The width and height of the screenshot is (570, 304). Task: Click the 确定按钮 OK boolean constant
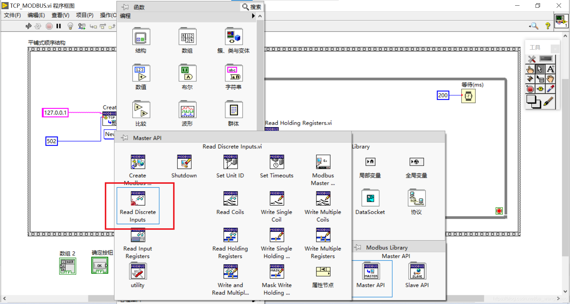coord(100,265)
